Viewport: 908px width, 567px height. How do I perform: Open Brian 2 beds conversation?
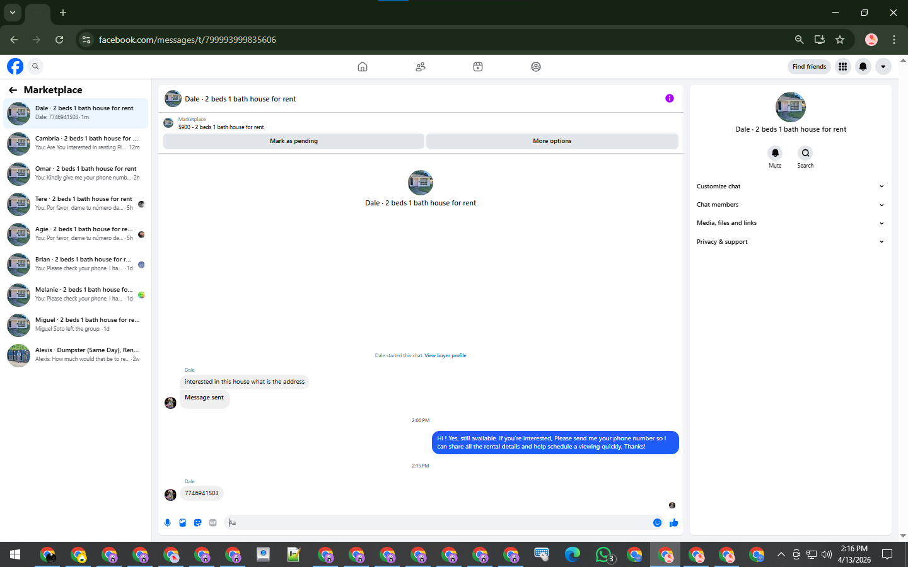76,264
